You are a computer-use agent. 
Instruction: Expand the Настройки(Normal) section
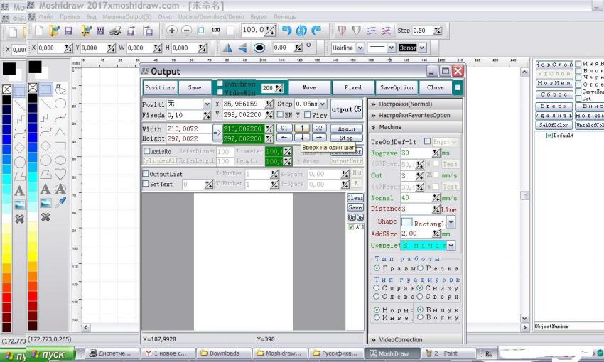pyautogui.click(x=405, y=104)
